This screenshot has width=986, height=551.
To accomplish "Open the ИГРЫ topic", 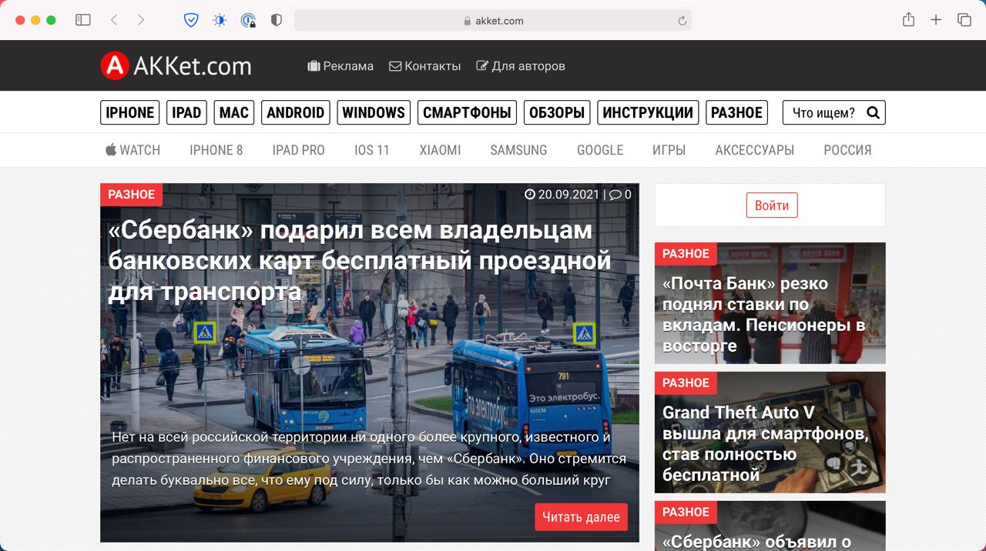I will pos(669,150).
